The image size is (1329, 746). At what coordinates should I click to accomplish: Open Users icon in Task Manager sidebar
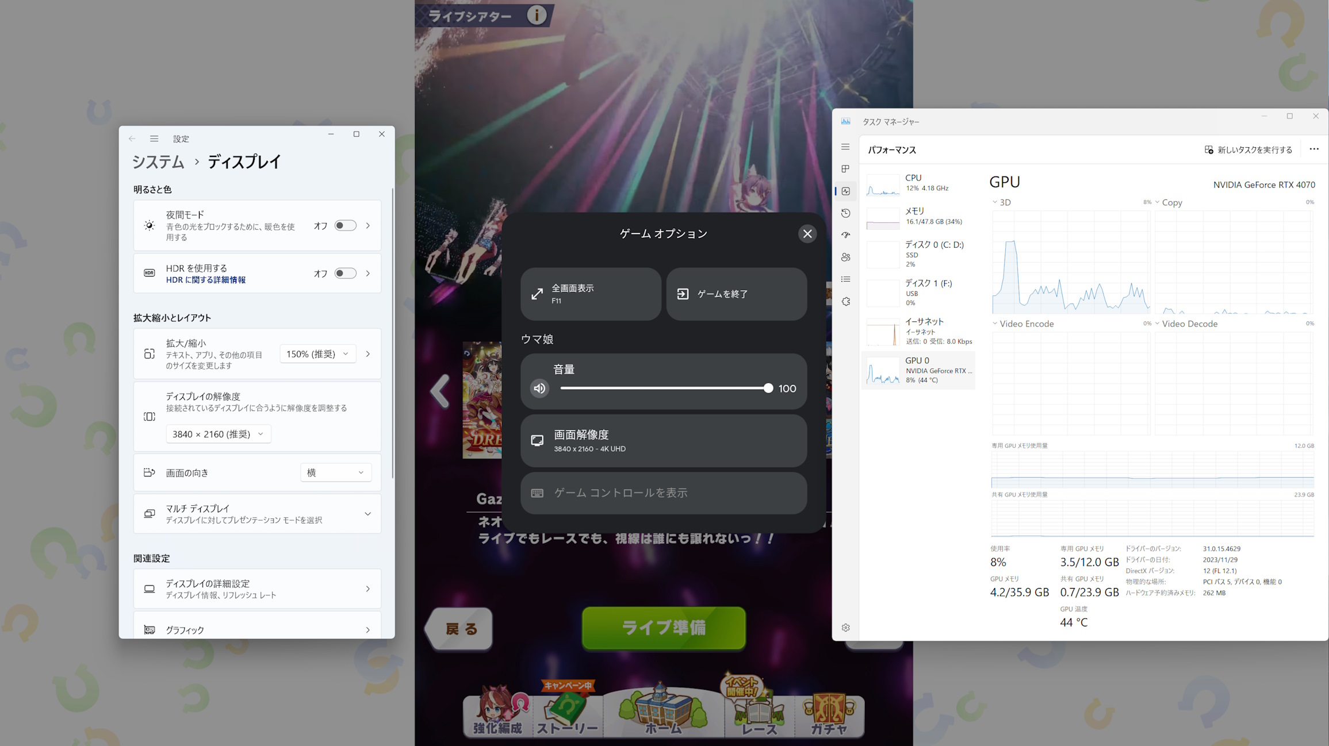point(845,257)
